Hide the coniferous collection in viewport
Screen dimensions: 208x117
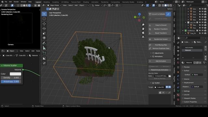click(x=202, y=31)
